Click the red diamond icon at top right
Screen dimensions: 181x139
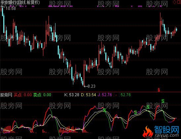pyautogui.click(x=174, y=2)
